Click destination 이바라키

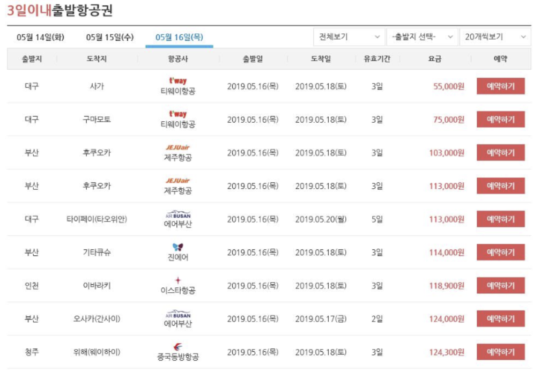pyautogui.click(x=97, y=286)
